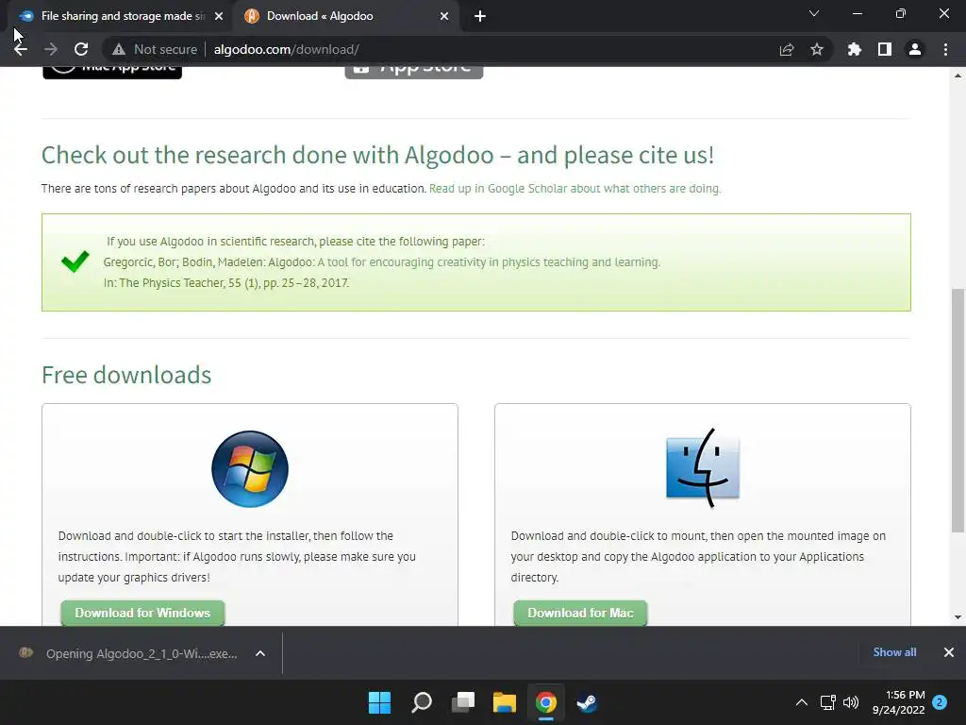This screenshot has width=966, height=725.
Task: Expand the download item options chevron
Action: [260, 653]
